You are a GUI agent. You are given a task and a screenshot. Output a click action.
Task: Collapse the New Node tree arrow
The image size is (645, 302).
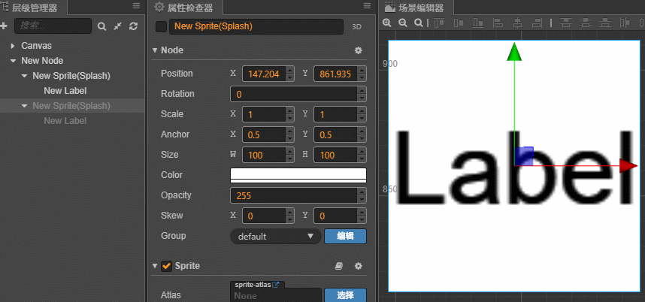14,61
